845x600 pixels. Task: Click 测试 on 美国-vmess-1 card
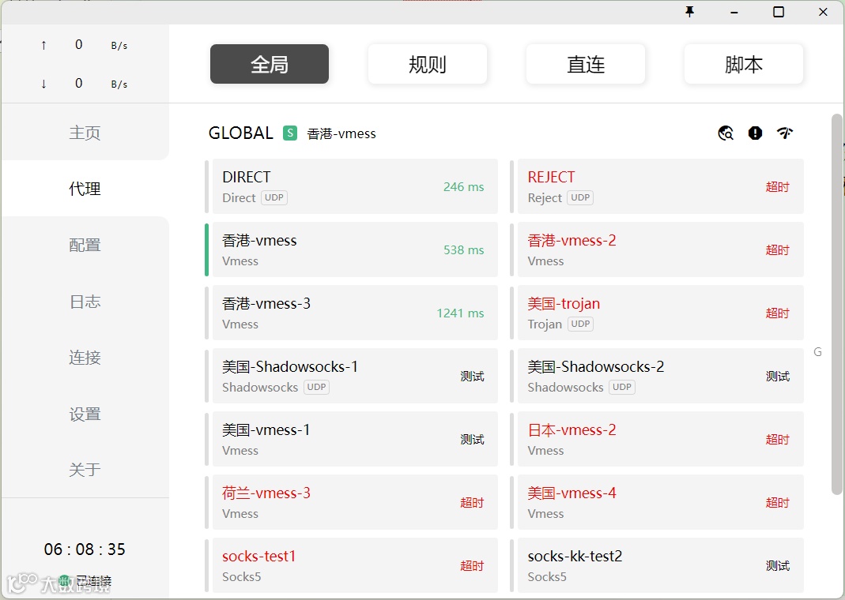point(472,439)
